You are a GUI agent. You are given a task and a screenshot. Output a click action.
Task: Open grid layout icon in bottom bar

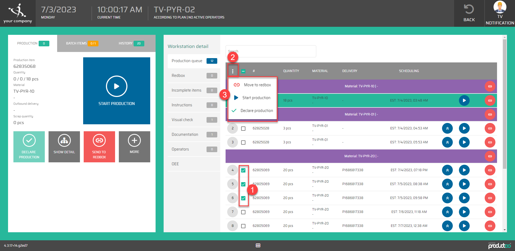[258, 245]
